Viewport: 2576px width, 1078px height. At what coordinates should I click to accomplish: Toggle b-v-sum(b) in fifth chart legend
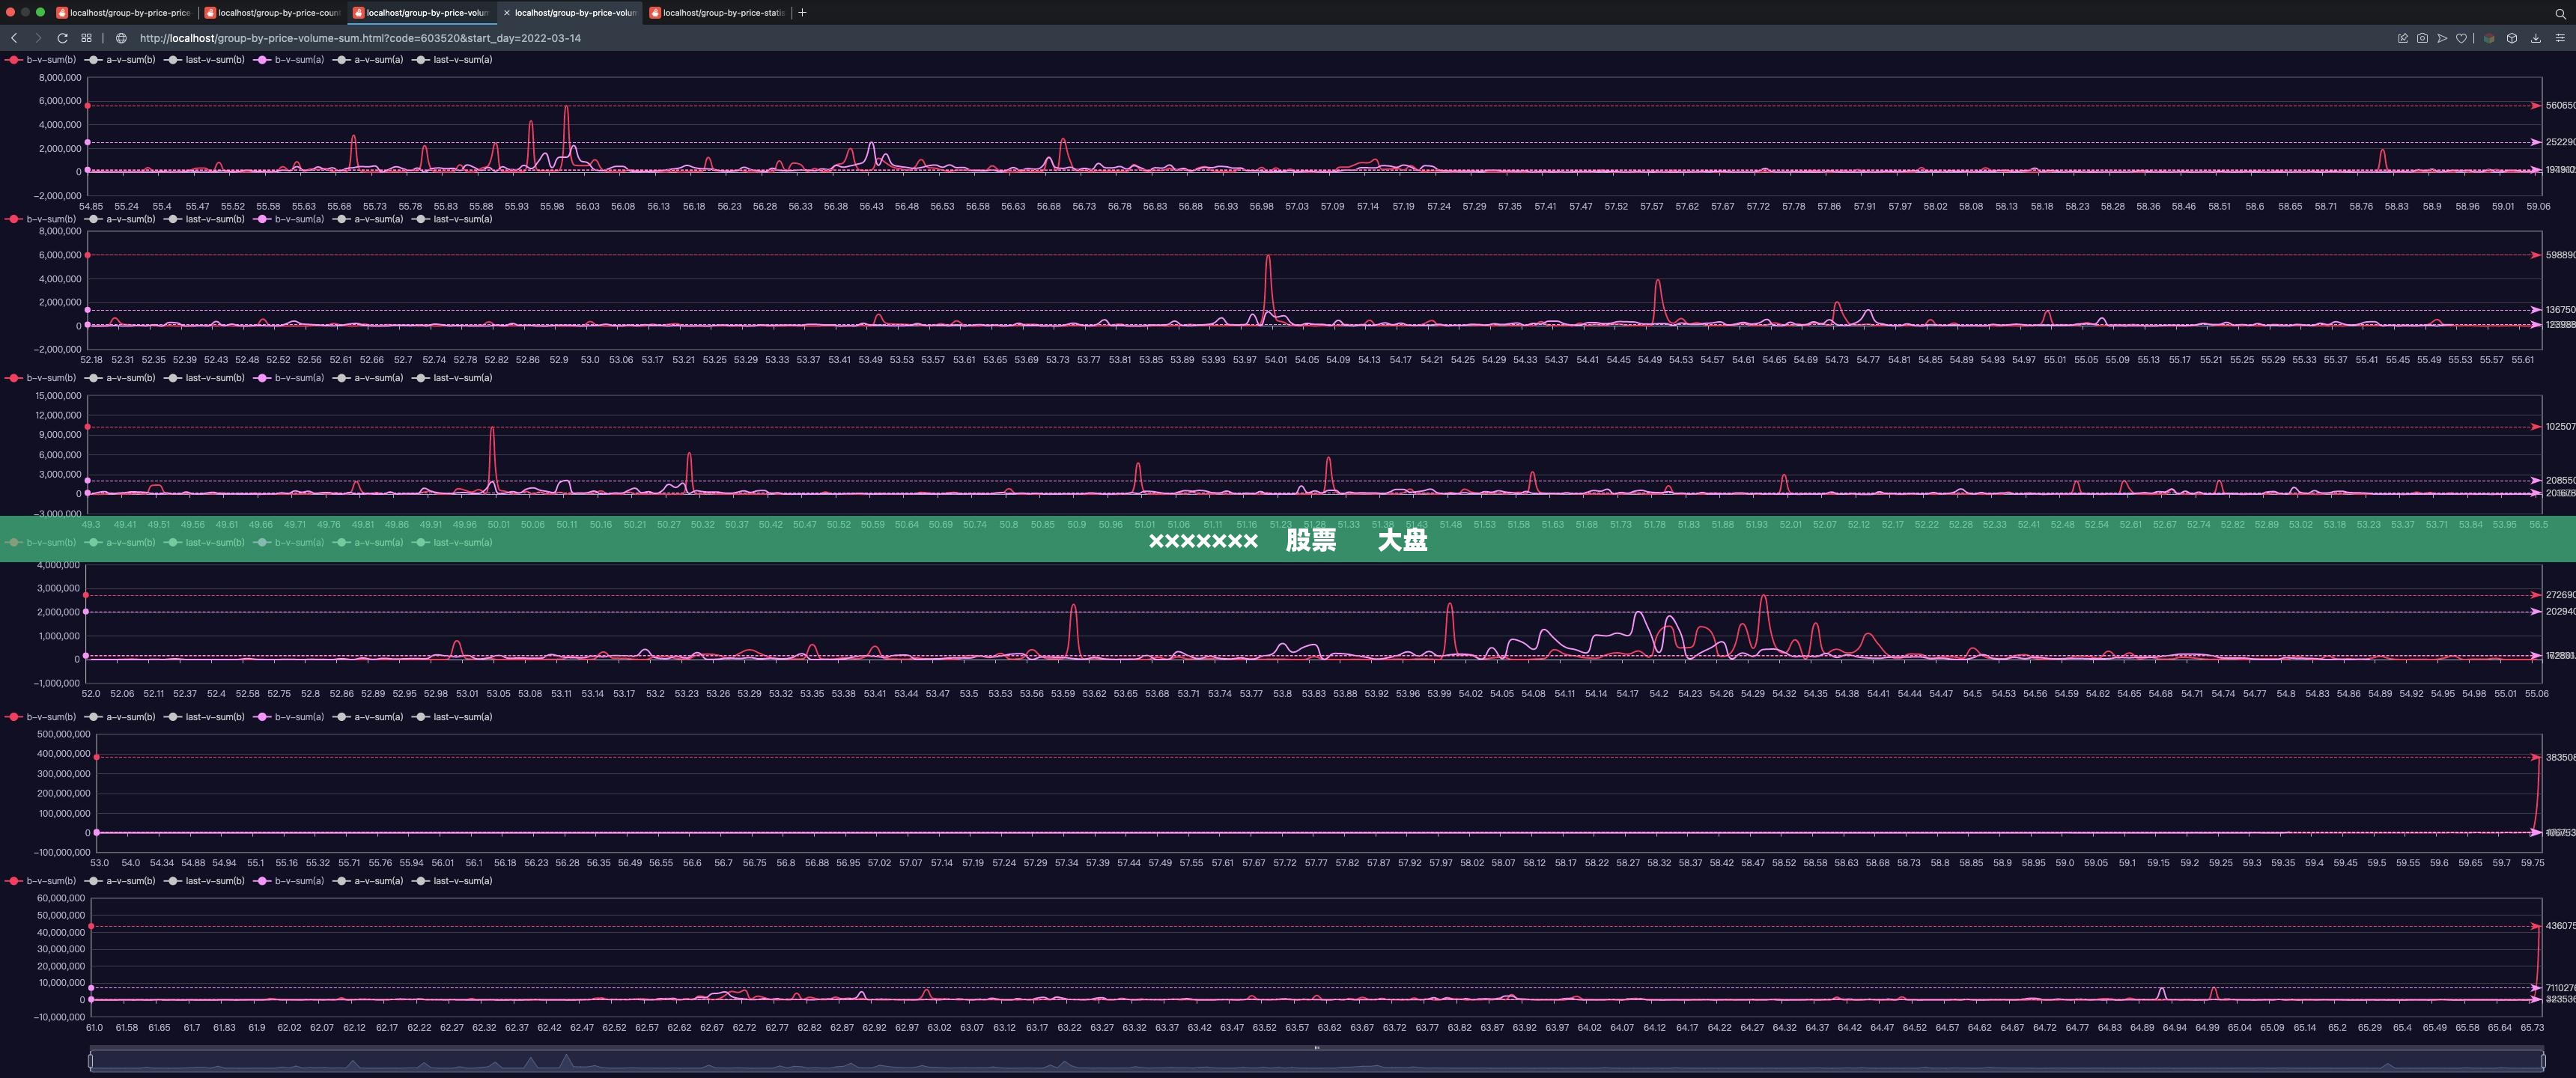(x=41, y=717)
